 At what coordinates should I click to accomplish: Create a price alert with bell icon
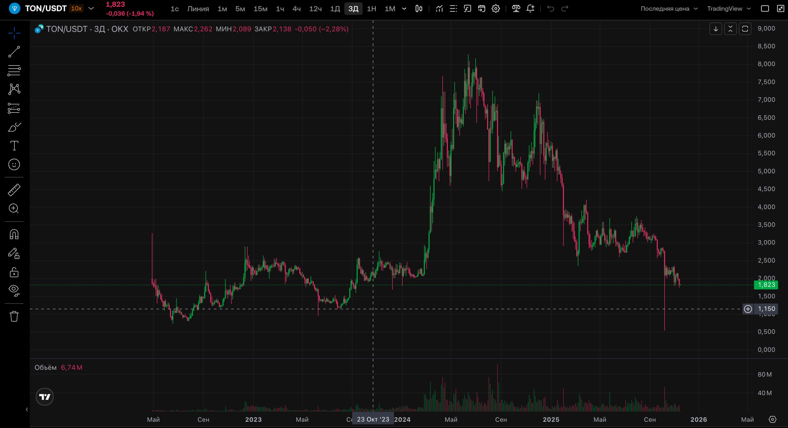530,9
